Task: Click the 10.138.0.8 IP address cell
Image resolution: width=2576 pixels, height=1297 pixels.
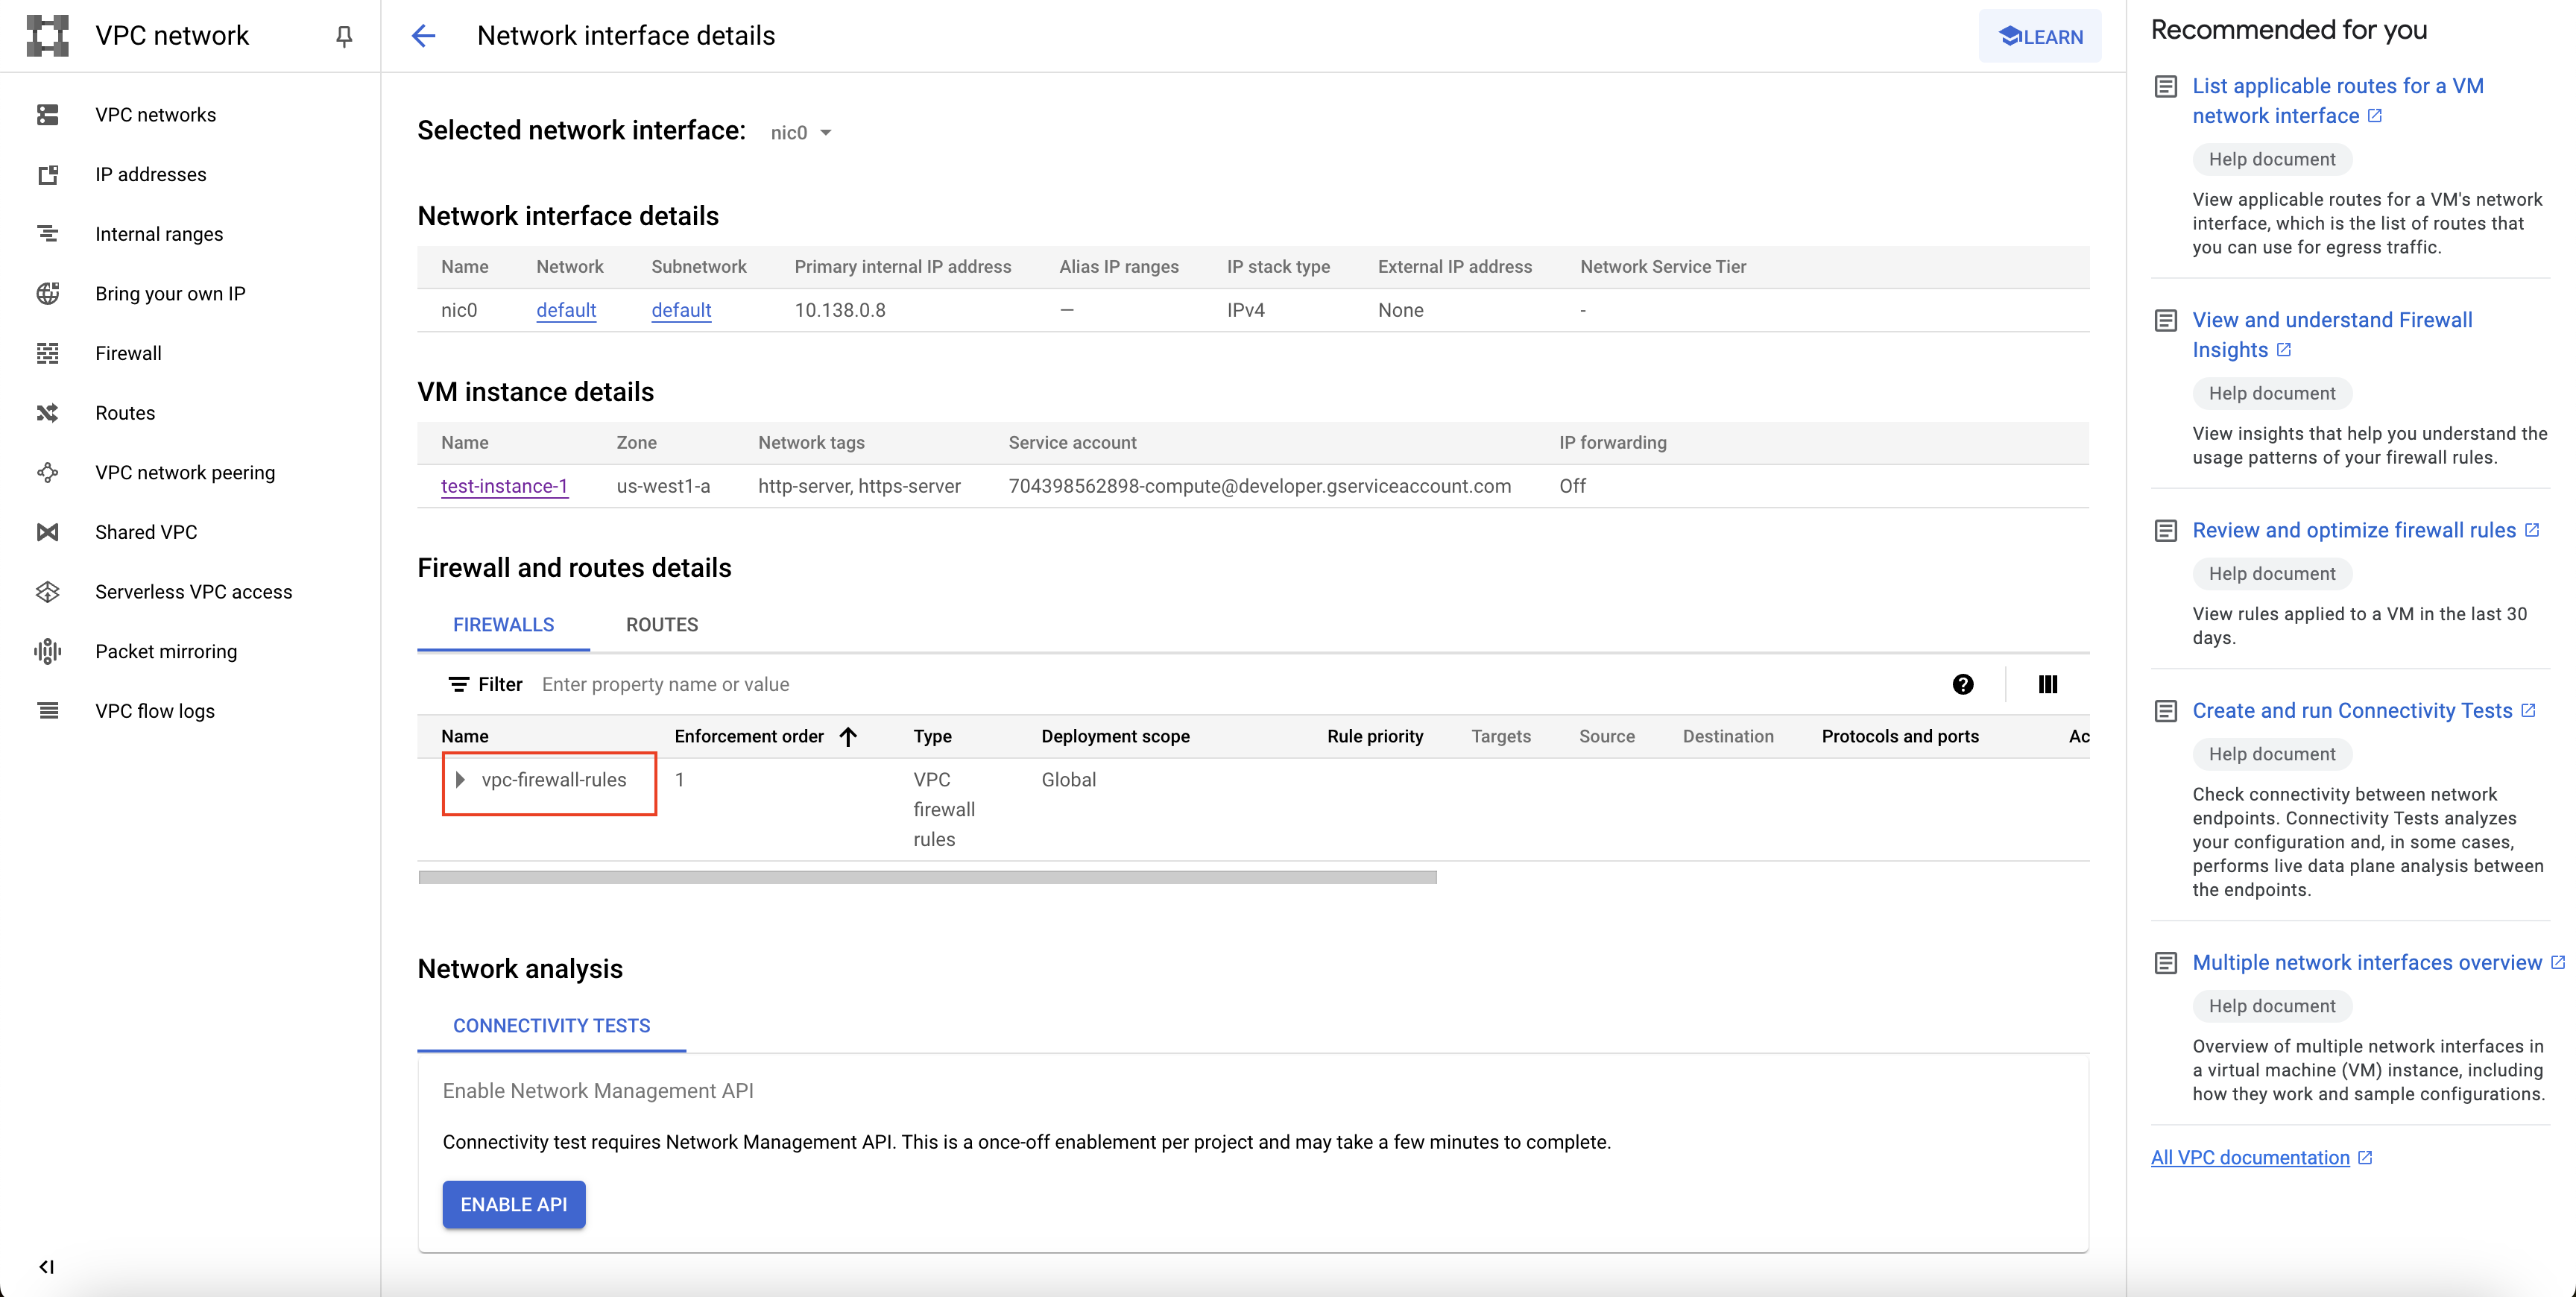Action: (x=840, y=310)
